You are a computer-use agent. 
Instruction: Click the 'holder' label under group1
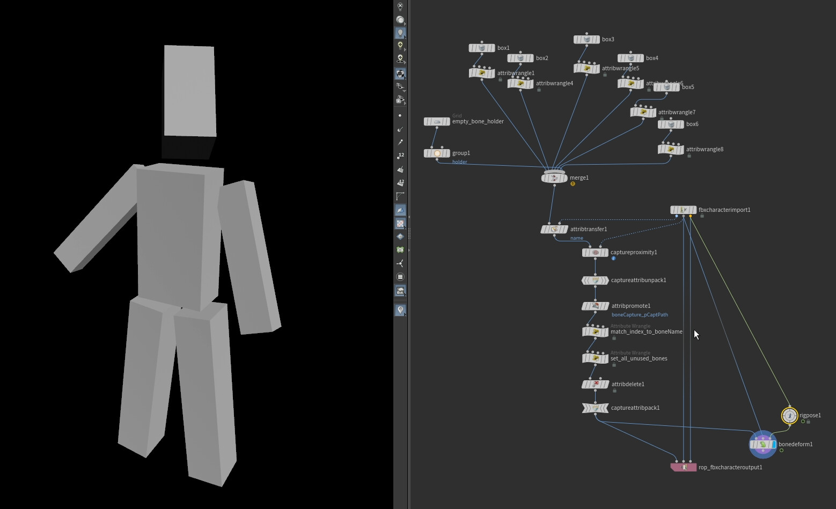(x=459, y=162)
